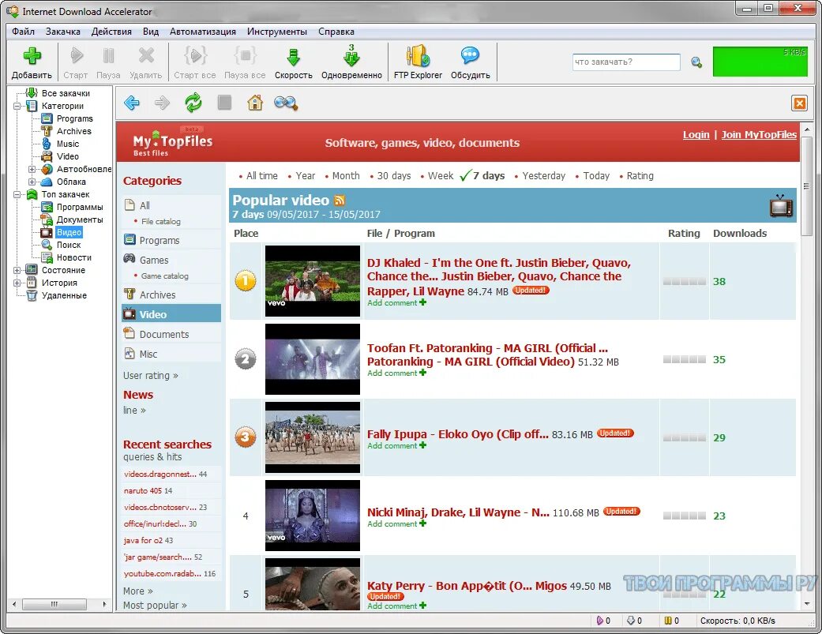Image resolution: width=822 pixels, height=634 pixels.
Task: Click the green Добавить plus icon
Action: (32, 56)
